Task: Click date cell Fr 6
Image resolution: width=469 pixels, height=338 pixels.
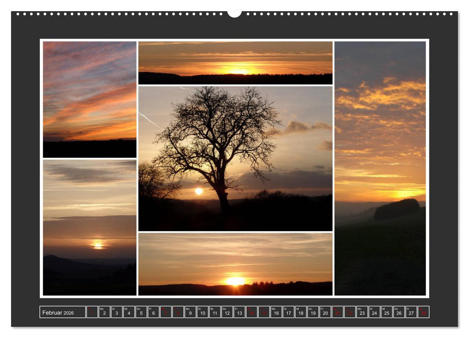Action: pos(152,313)
